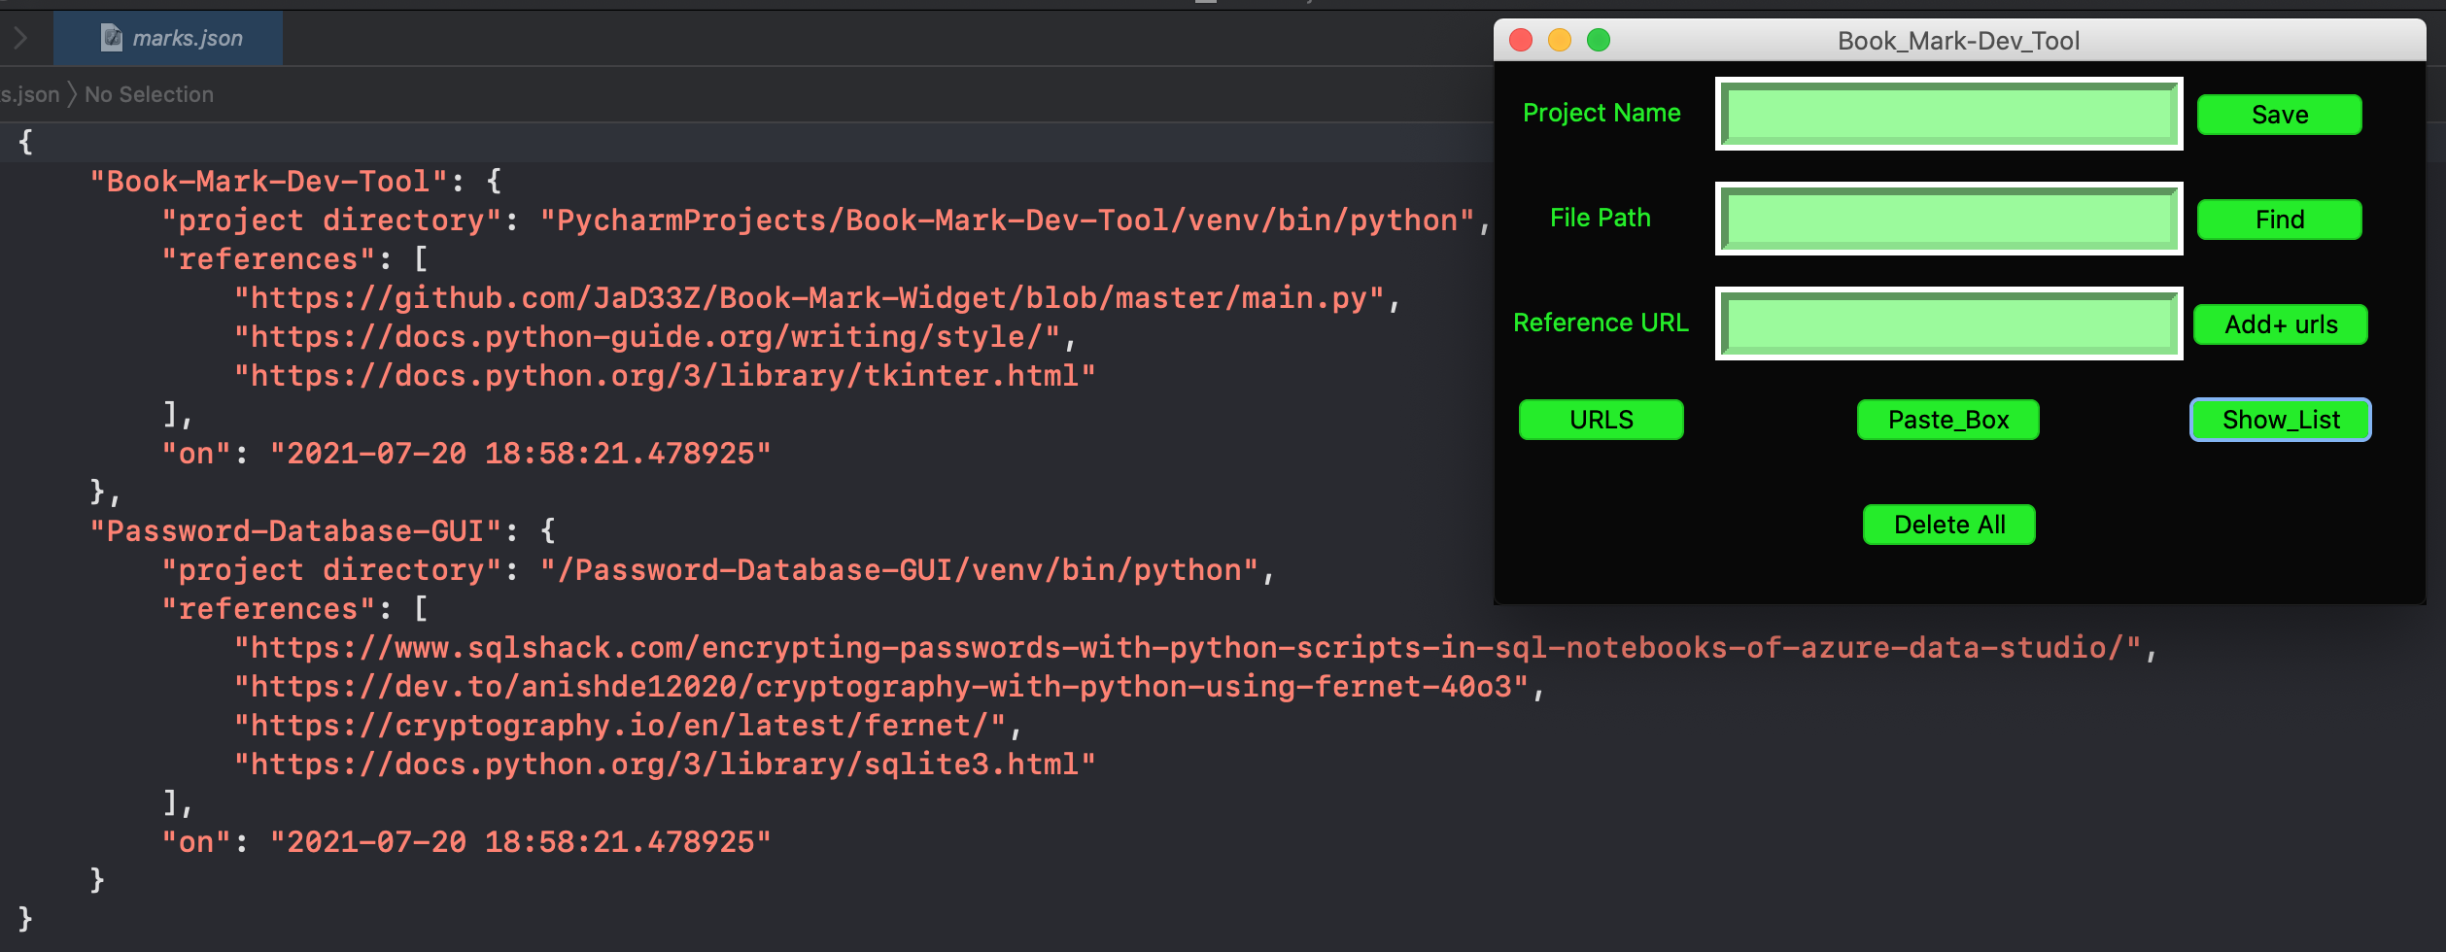
Task: Focus the Project Name input field
Action: click(x=1948, y=114)
